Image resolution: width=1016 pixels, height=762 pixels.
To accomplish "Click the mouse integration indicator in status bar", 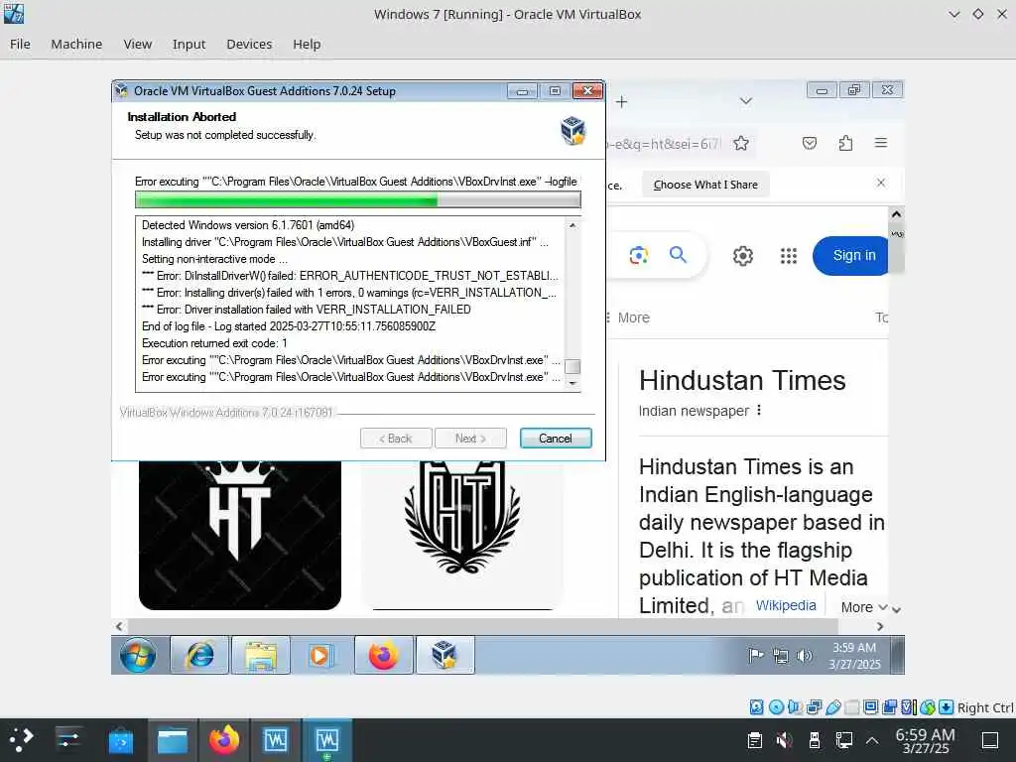I will [928, 706].
